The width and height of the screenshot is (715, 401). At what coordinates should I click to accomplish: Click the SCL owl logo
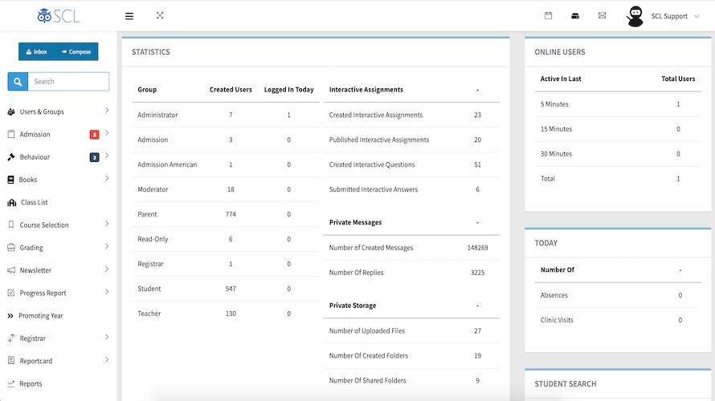(x=58, y=15)
